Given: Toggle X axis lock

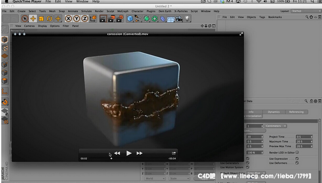Looking at the screenshot, I should coord(68,19).
